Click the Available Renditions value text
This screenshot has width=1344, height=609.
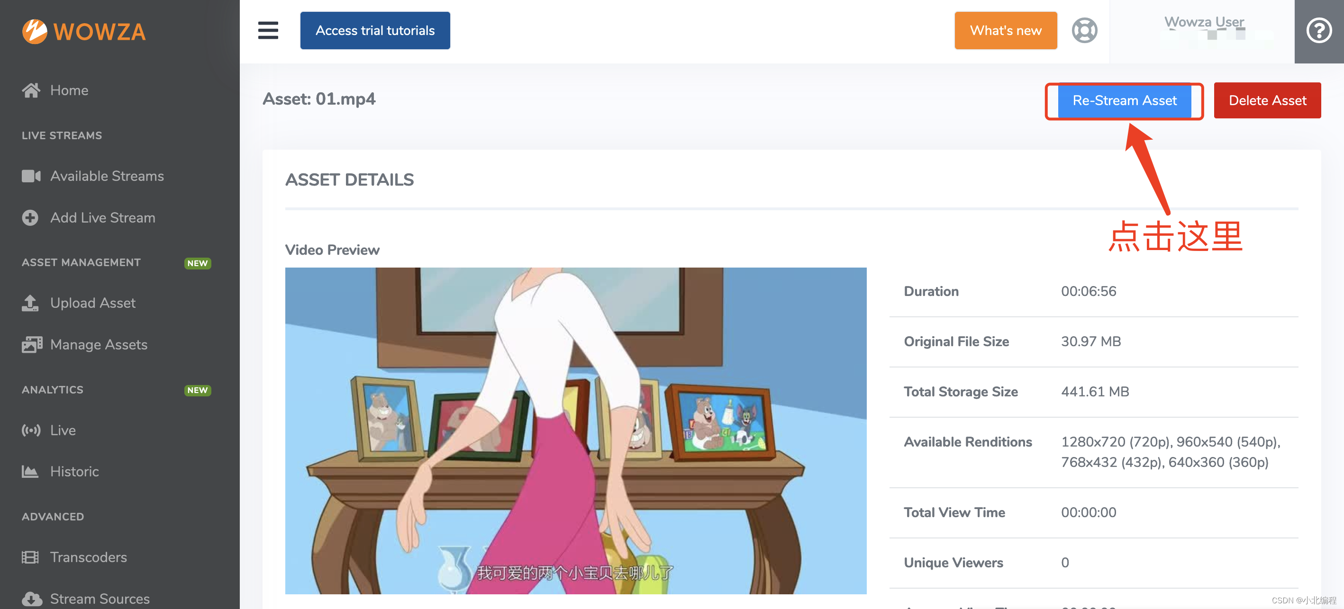point(1170,451)
